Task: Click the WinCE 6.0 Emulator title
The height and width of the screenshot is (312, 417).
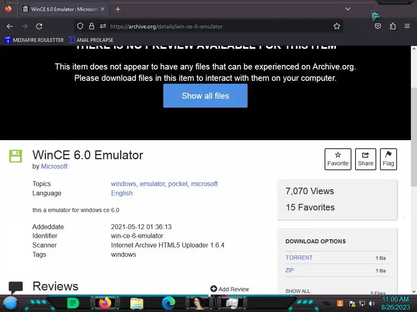Action: click(x=88, y=155)
